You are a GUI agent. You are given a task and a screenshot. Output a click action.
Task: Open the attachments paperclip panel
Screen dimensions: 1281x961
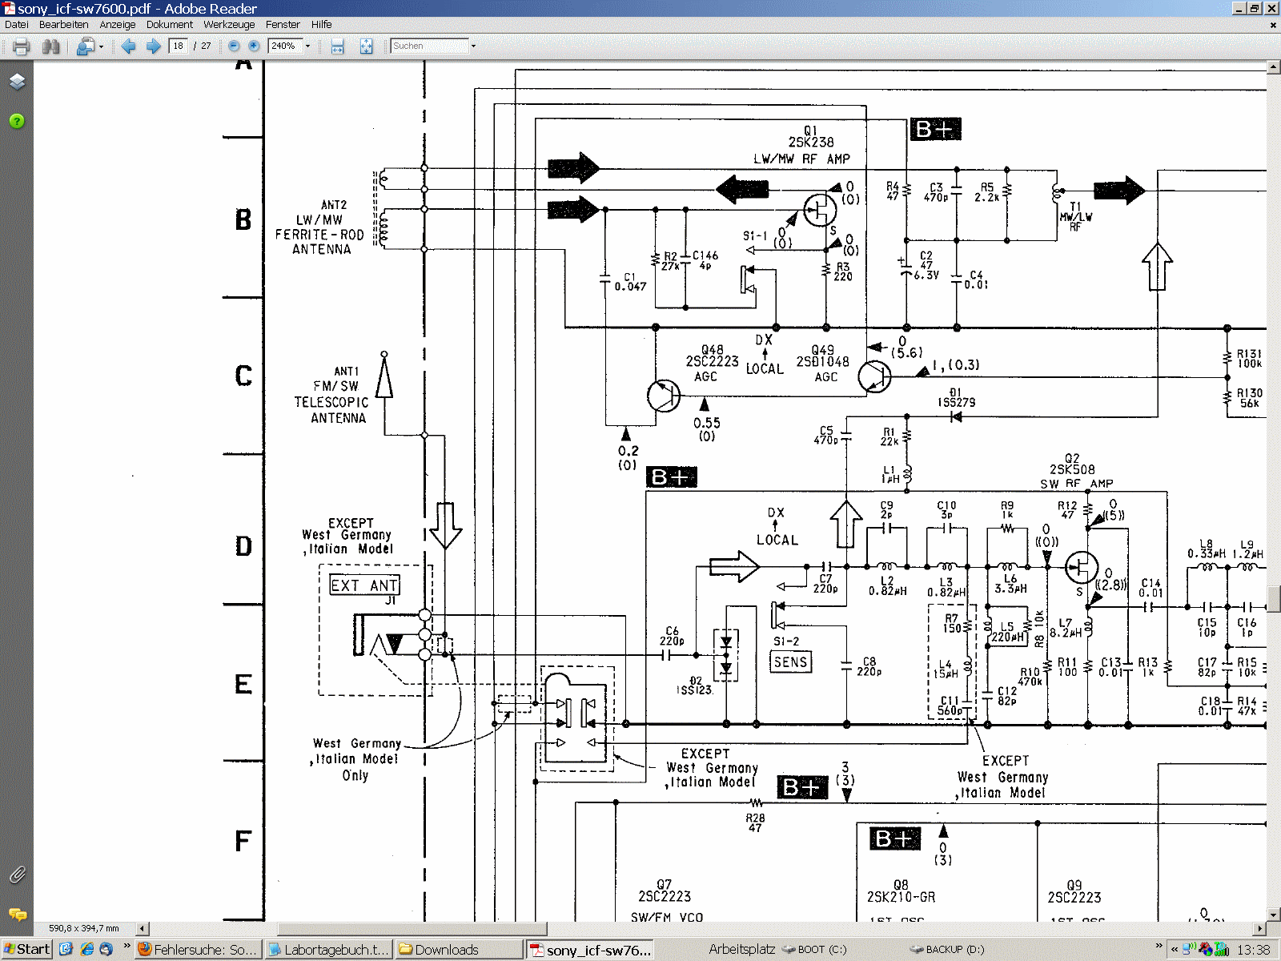[x=17, y=875]
